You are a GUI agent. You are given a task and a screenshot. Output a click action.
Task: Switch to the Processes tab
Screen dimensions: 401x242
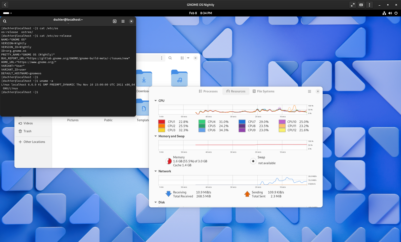tap(208, 91)
